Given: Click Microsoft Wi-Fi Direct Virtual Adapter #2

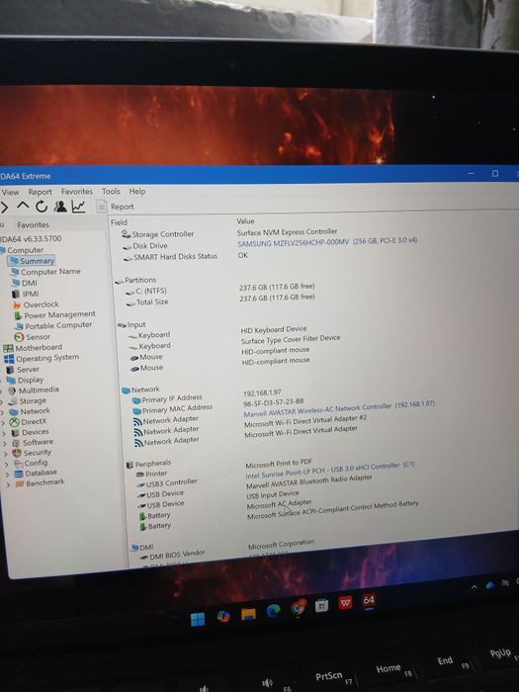Looking at the screenshot, I should tap(305, 420).
